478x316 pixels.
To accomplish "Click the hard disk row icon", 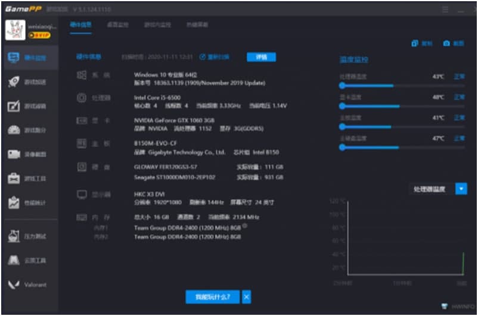I will [x=82, y=167].
